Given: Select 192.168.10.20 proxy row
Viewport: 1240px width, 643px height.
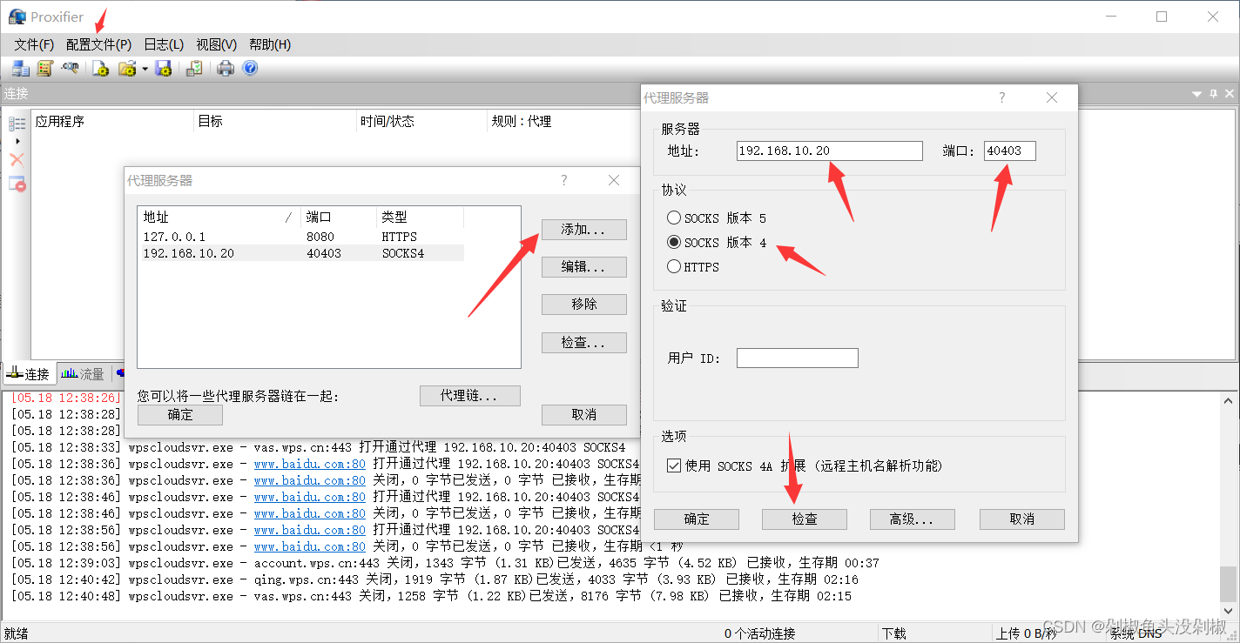Looking at the screenshot, I should pos(300,253).
